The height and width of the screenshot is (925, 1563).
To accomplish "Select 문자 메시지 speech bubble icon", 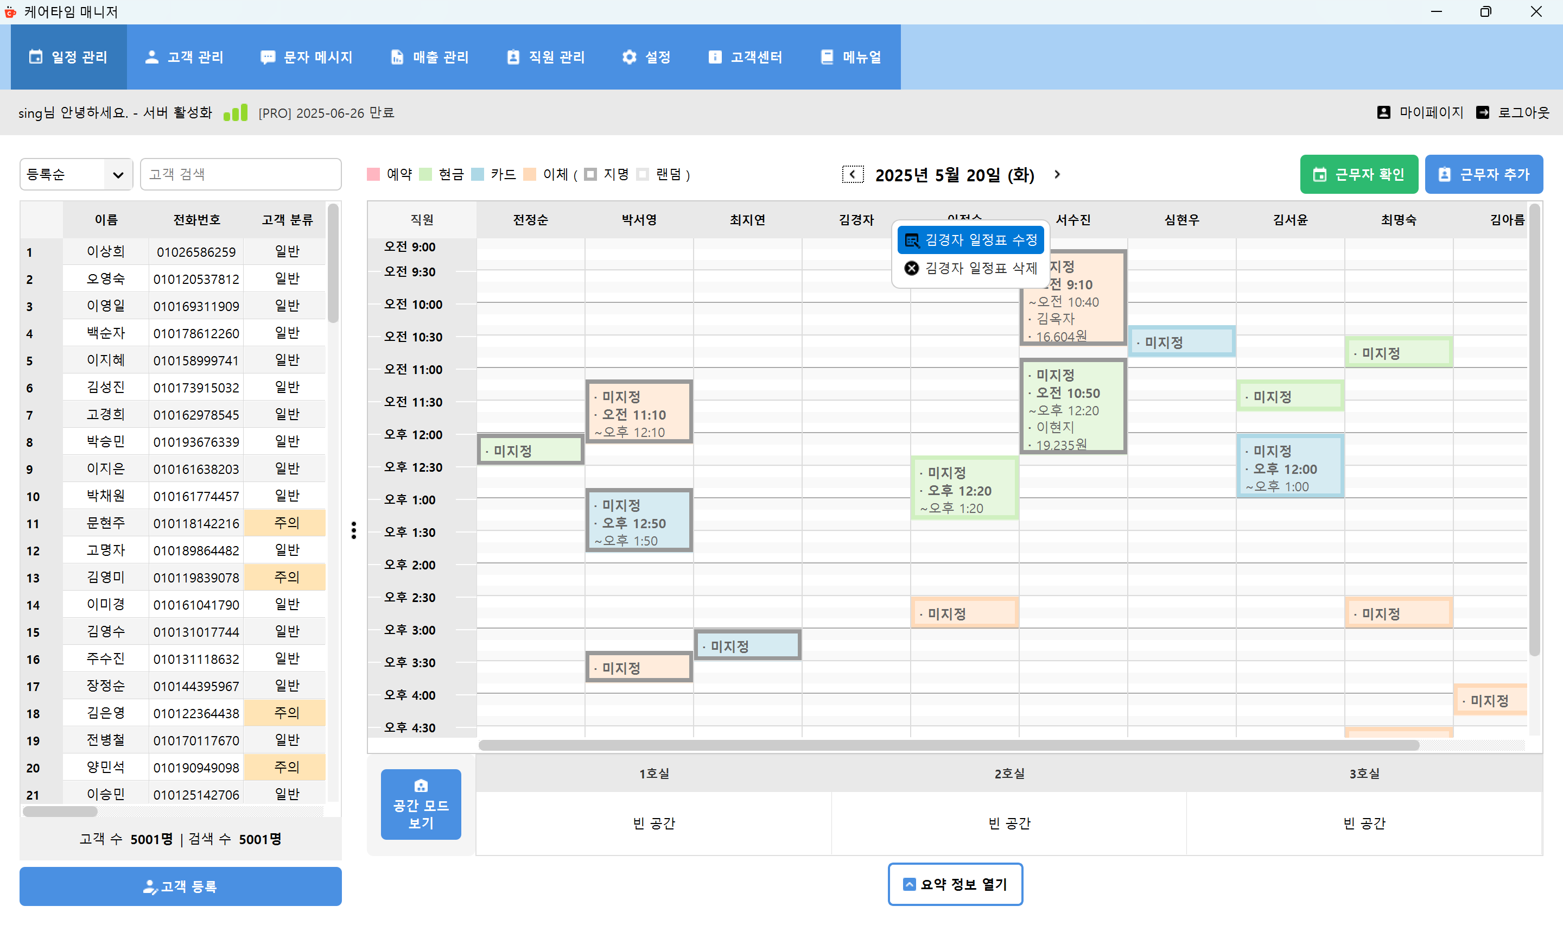I will click(268, 56).
